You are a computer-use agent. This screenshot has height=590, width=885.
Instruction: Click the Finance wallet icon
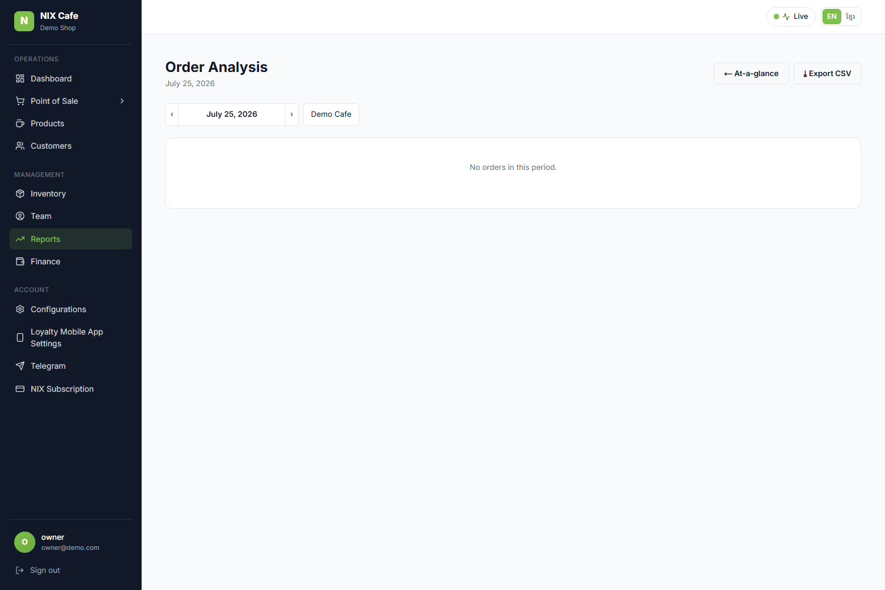point(20,261)
